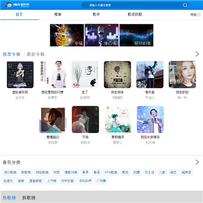Screen dimensions: 203x203
Task: Open the 何去何来 album cover
Action: tap(117, 74)
